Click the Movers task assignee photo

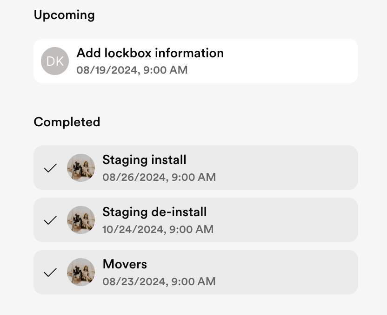point(81,272)
